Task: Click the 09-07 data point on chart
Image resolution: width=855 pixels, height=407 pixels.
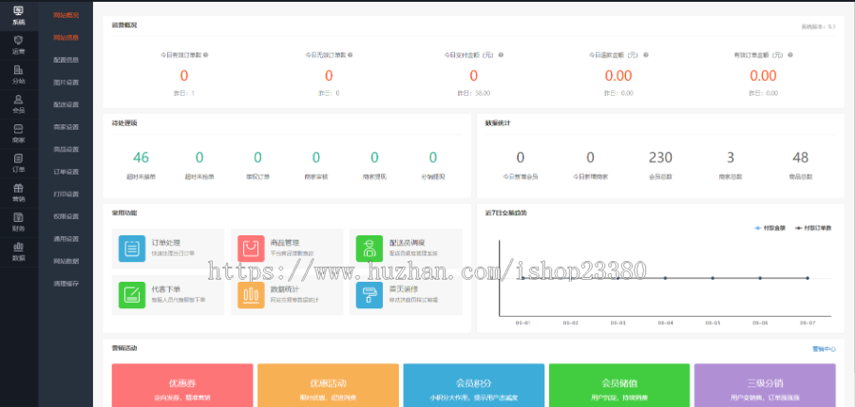Action: pyautogui.click(x=807, y=278)
